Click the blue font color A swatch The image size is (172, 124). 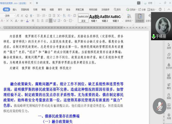coord(27,21)
